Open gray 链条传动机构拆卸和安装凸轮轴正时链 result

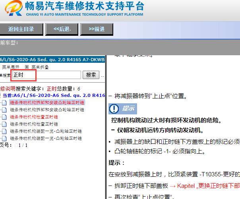pos(47,110)
